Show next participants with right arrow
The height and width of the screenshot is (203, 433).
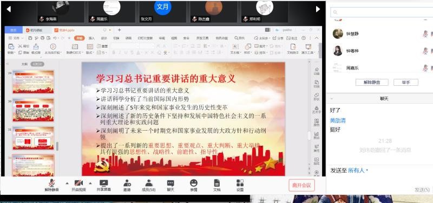[318, 9]
